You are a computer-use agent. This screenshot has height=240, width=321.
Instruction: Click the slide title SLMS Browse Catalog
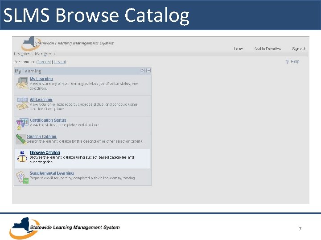coord(96,15)
